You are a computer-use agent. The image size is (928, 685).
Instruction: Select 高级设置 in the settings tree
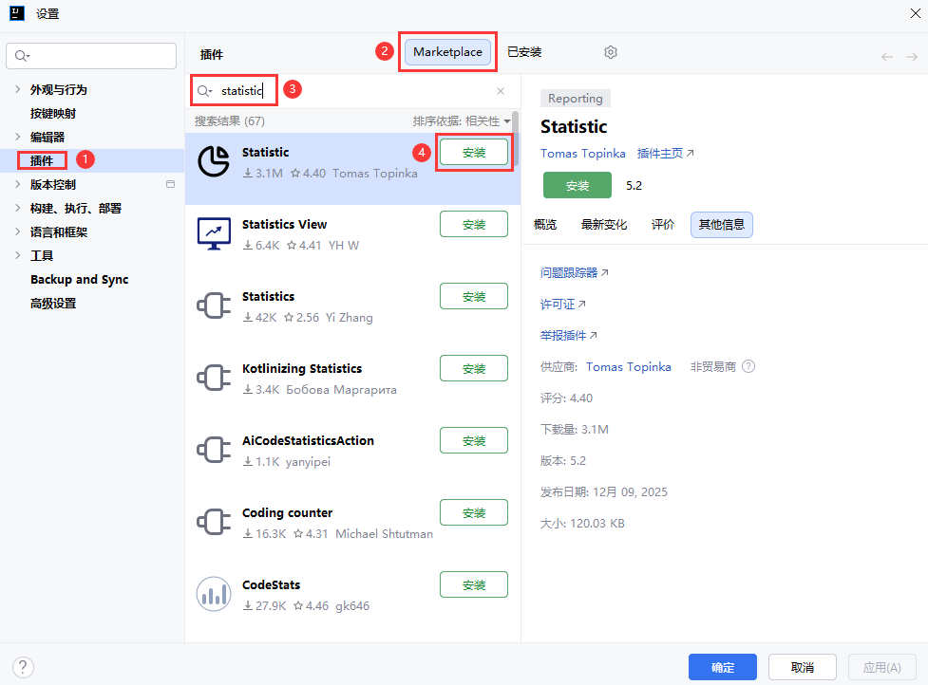(x=53, y=304)
